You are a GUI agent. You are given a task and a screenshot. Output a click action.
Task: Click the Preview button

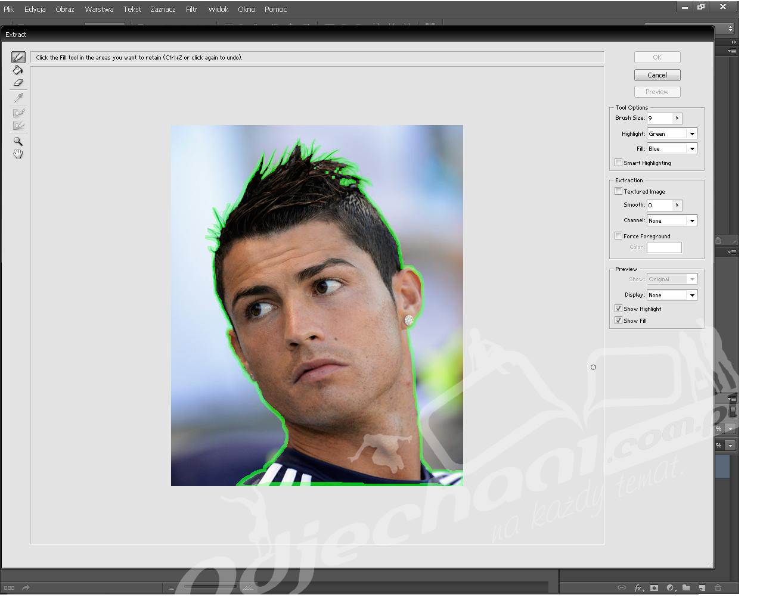[x=657, y=92]
